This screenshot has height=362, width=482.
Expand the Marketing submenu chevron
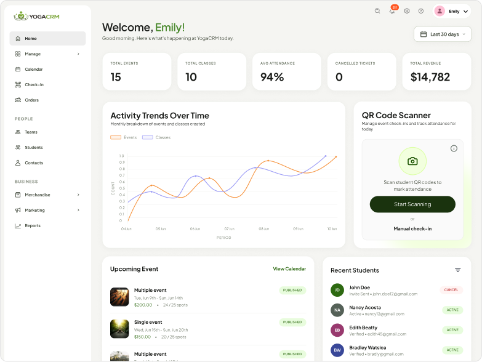[78, 210]
